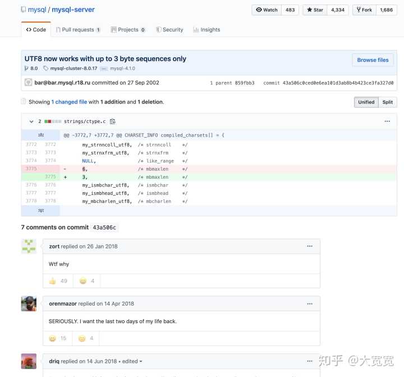Click the diffstat bar of strings/ctype.c
Image resolution: width=404 pixels, height=377 pixels.
click(53, 121)
